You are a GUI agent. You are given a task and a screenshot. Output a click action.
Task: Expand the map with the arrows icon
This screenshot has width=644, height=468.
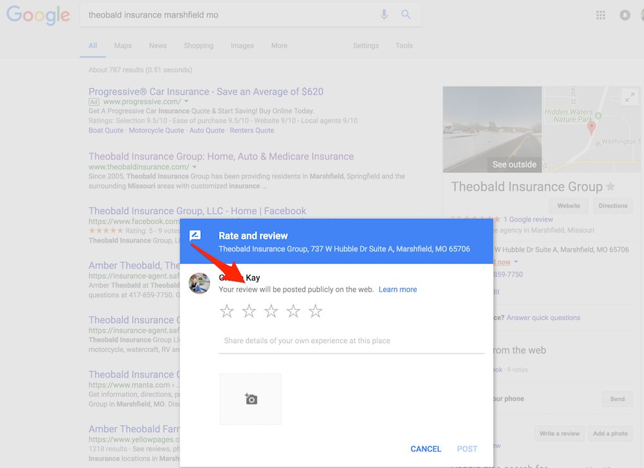point(630,97)
